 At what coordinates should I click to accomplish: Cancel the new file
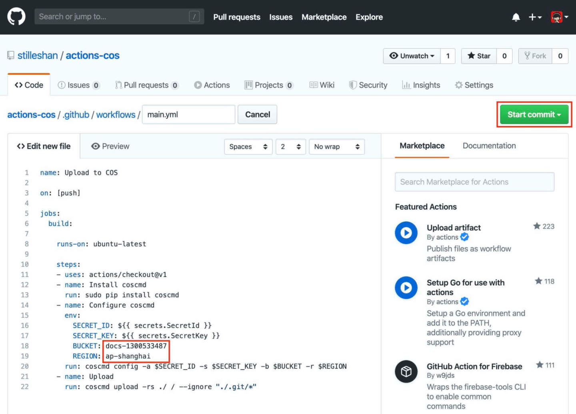tap(258, 115)
